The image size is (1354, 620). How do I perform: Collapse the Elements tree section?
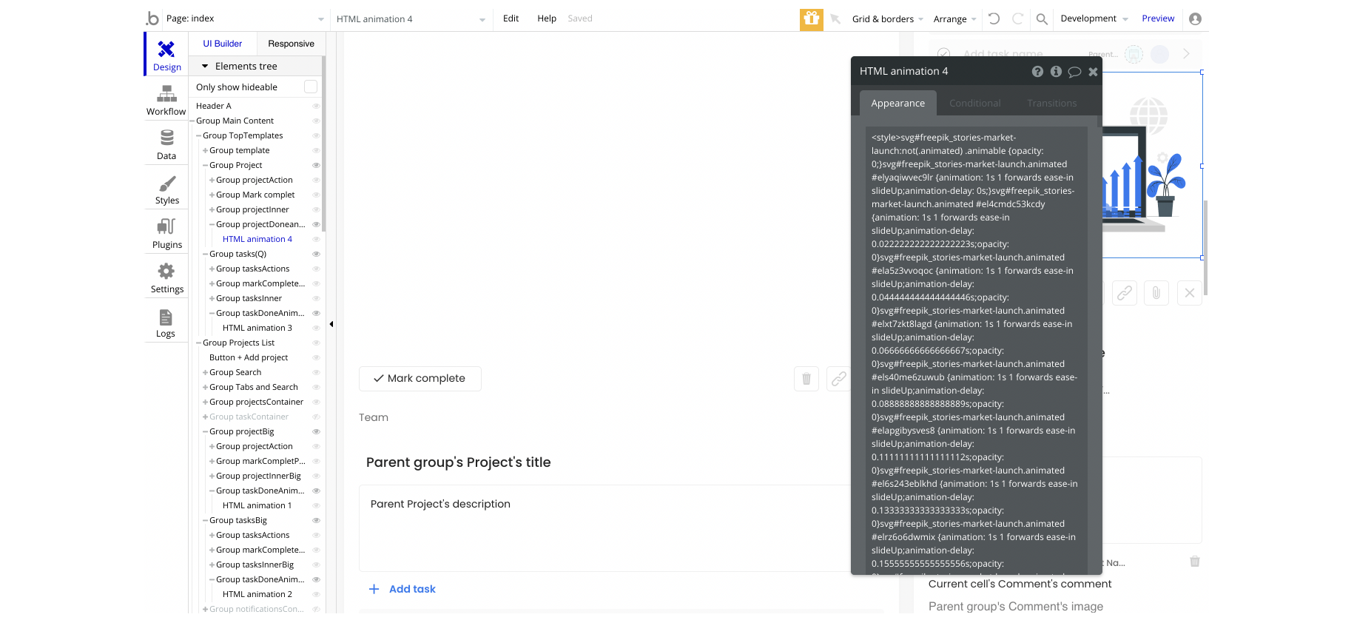click(205, 66)
